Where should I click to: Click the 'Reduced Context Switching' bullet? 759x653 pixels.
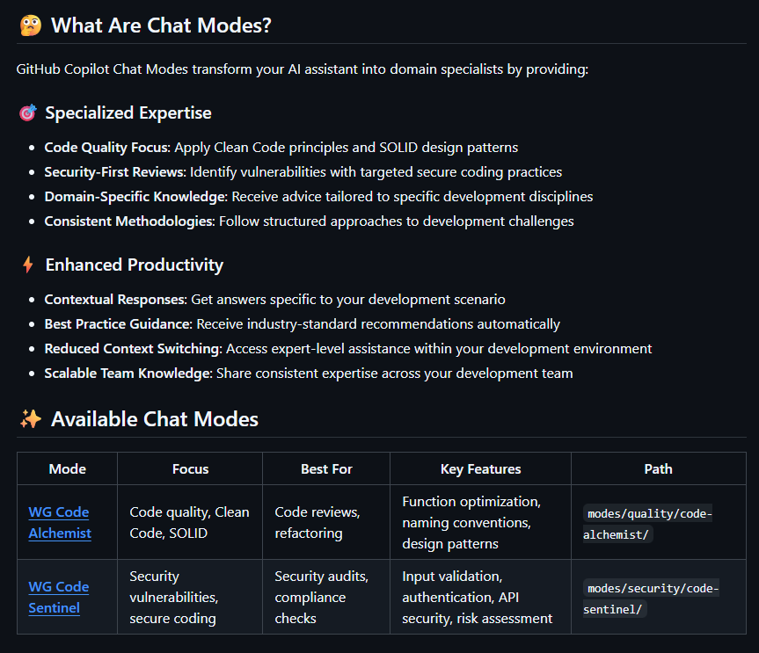[348, 349]
